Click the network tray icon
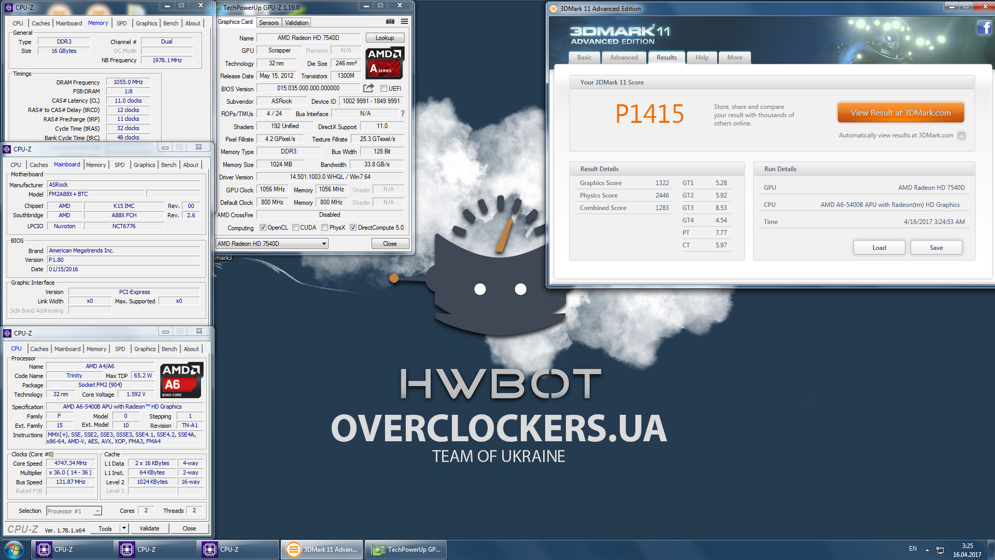This screenshot has width=995, height=560. pyautogui.click(x=940, y=550)
